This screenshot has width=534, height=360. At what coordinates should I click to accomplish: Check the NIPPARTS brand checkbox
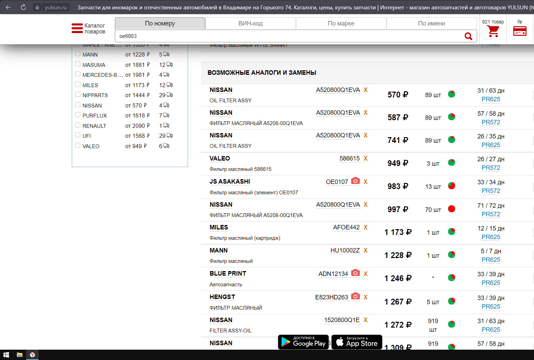click(x=78, y=94)
